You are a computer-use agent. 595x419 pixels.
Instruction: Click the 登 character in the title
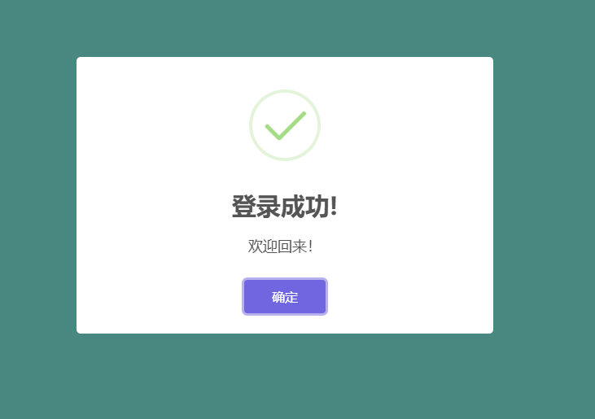tap(243, 207)
